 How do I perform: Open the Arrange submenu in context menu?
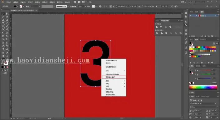(114, 84)
